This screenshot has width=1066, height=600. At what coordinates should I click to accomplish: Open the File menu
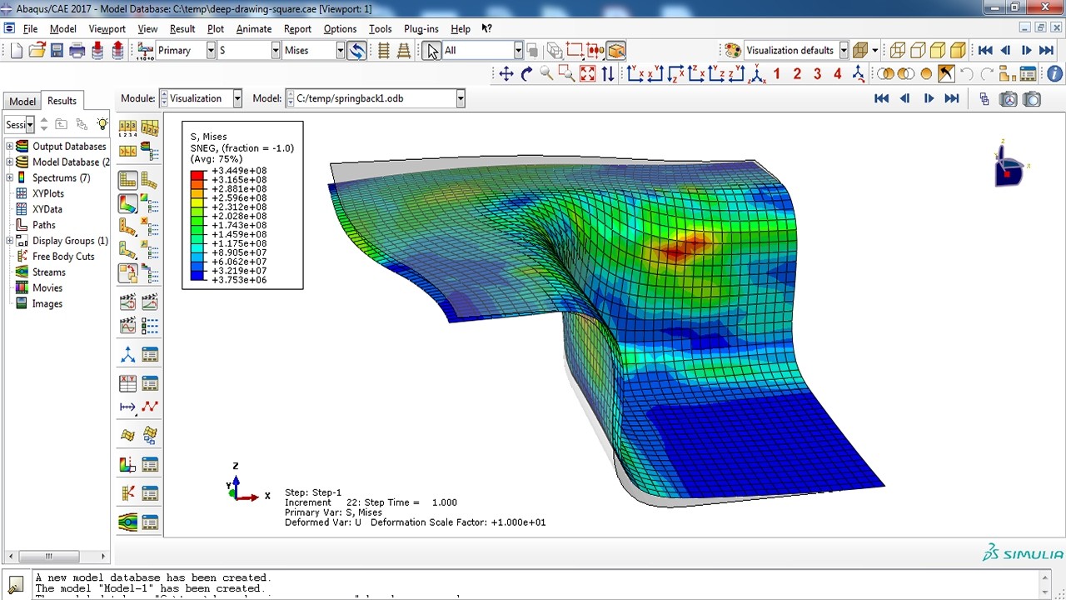pyautogui.click(x=30, y=28)
